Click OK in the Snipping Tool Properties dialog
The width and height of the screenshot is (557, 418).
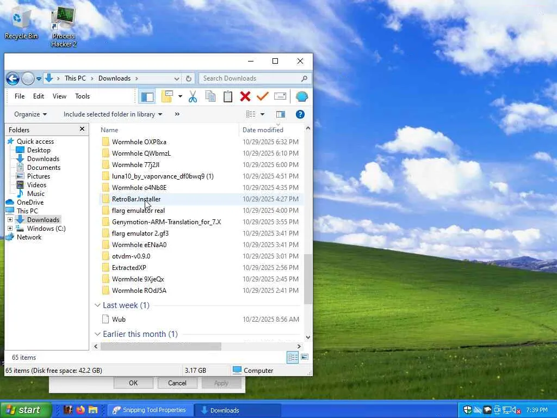pyautogui.click(x=133, y=383)
